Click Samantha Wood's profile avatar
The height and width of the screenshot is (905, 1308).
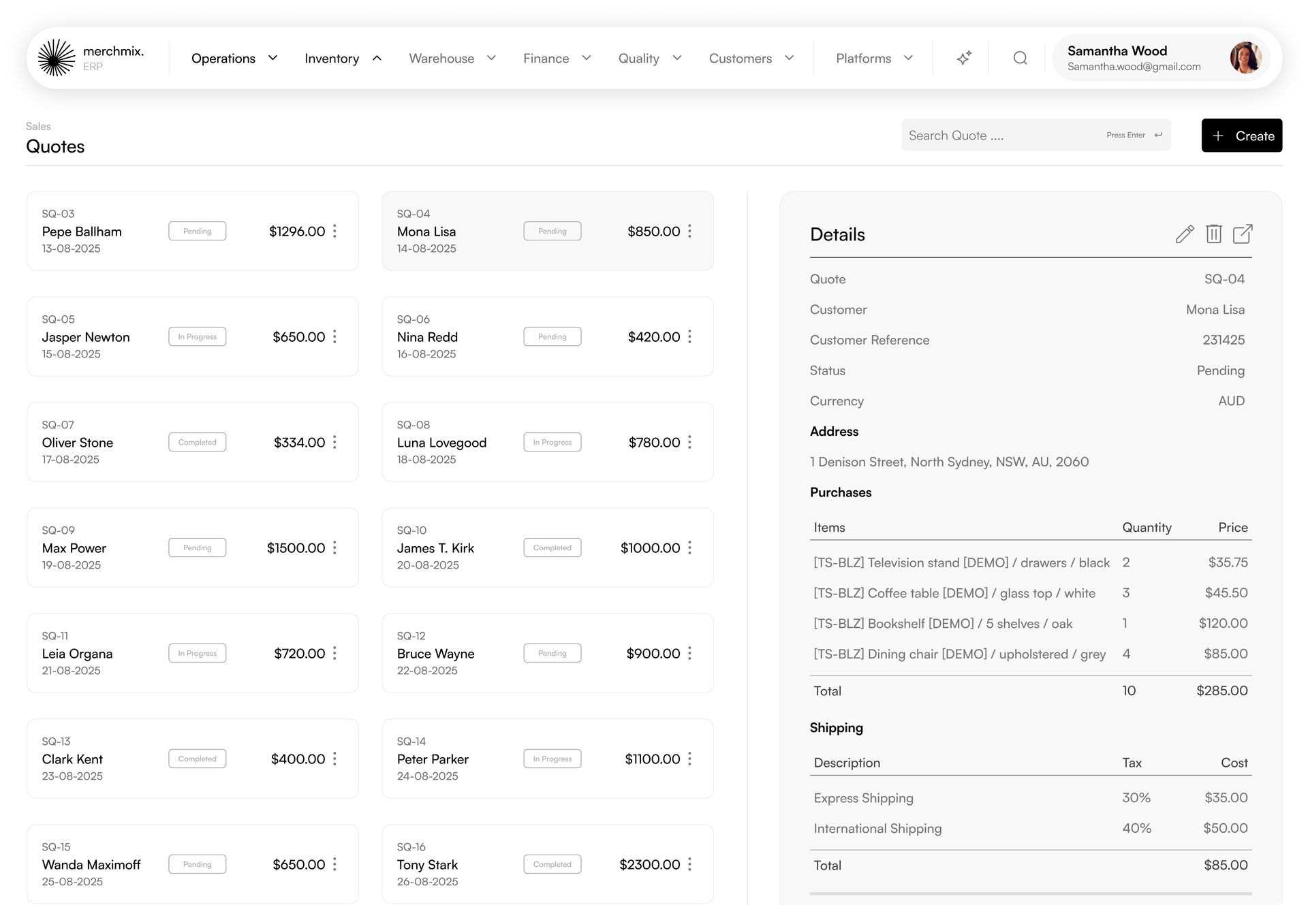(x=1245, y=58)
